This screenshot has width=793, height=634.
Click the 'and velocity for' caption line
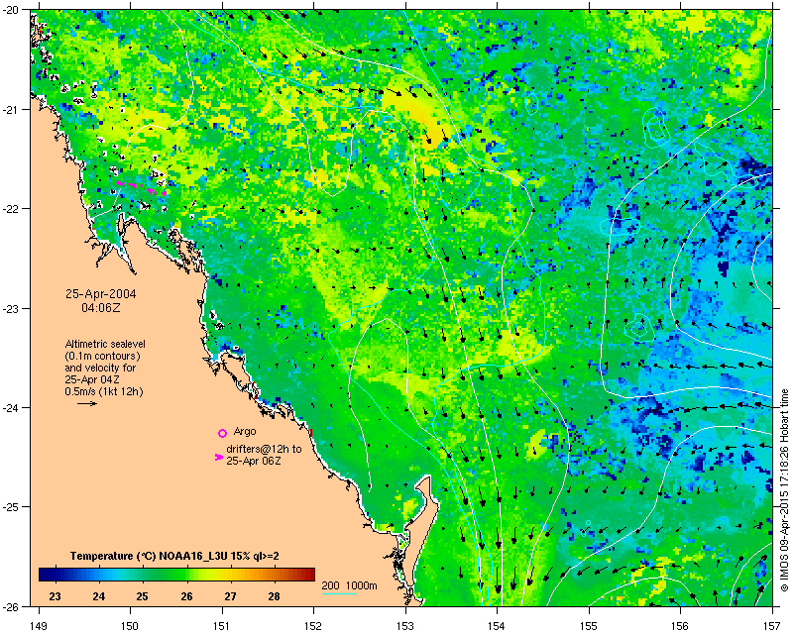tap(100, 368)
